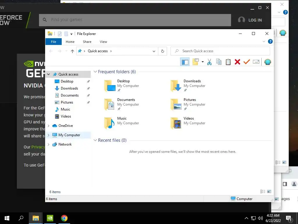Open the File ribbon tab
298x224 pixels.
(x=54, y=41)
